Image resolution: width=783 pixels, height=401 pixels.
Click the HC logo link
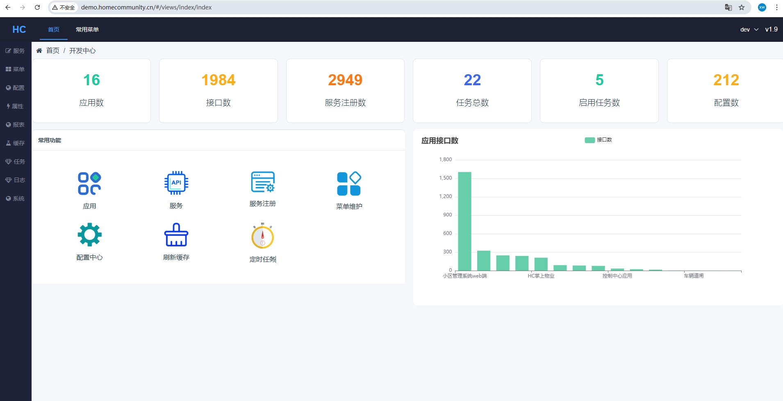(x=19, y=30)
